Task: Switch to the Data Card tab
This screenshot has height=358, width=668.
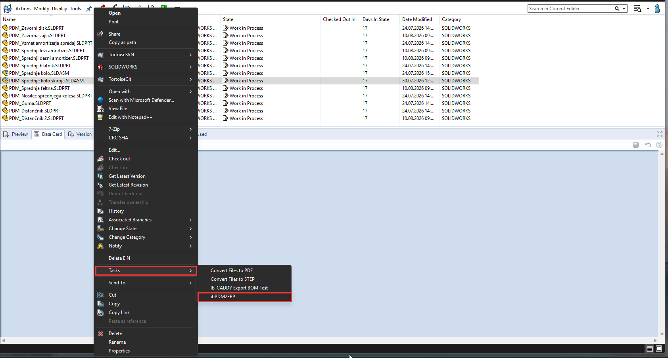Action: pyautogui.click(x=48, y=134)
